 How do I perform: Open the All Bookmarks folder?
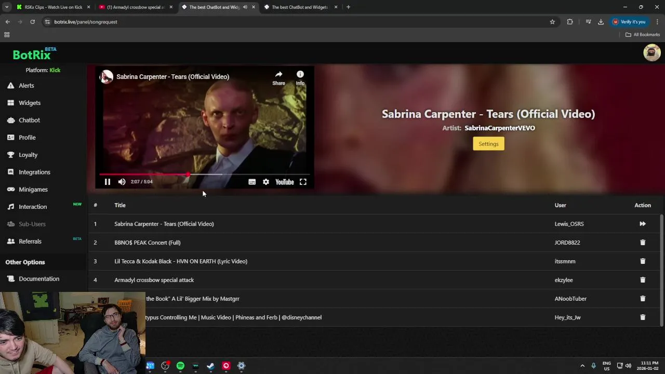[x=643, y=35]
